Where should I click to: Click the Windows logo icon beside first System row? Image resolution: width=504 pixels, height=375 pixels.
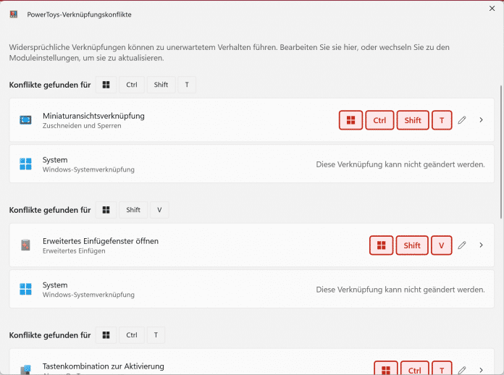(x=25, y=164)
